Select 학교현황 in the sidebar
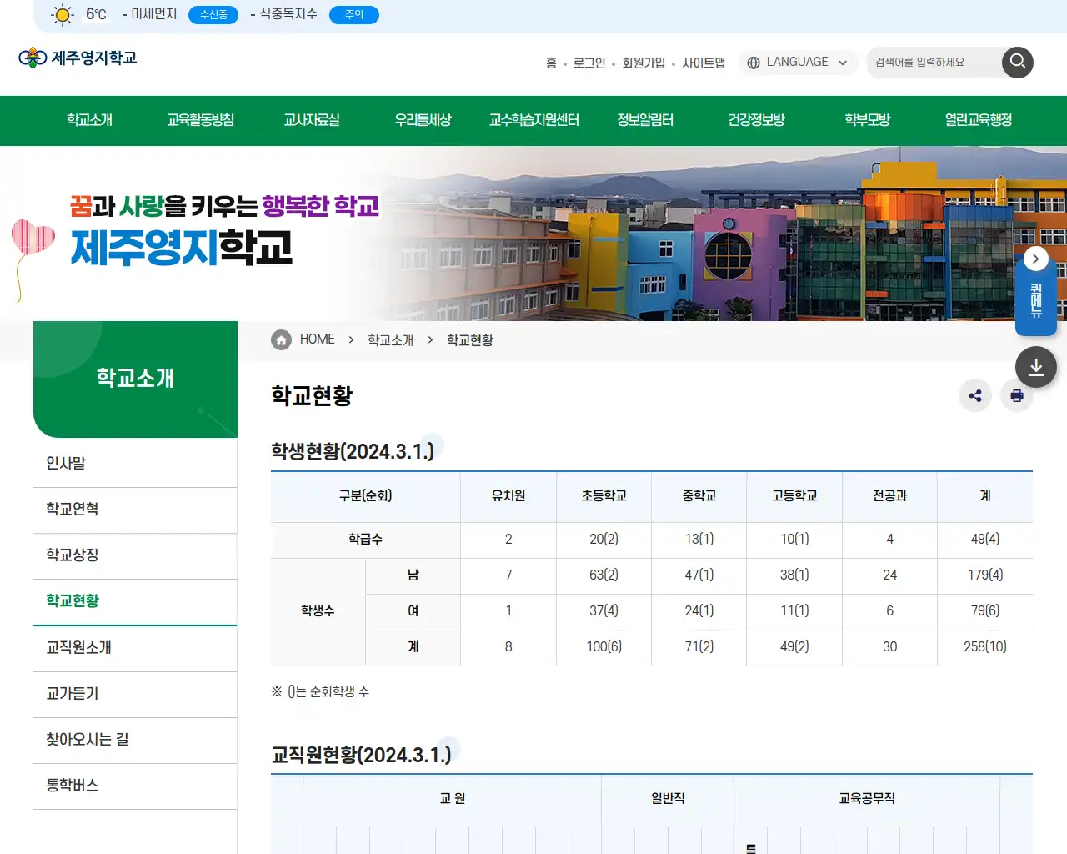The height and width of the screenshot is (854, 1067). [x=135, y=601]
